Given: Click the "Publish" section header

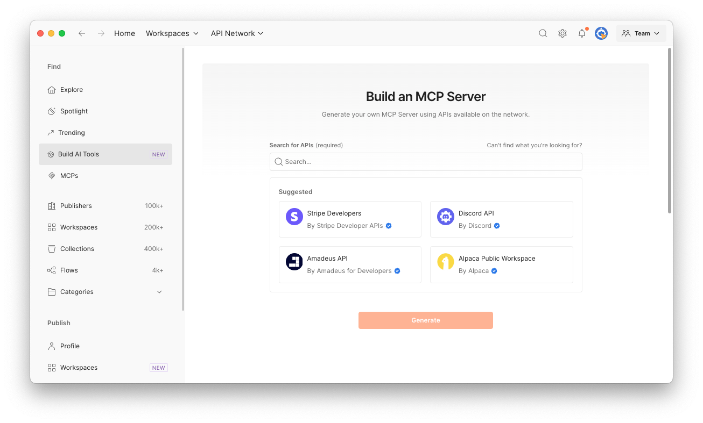Looking at the screenshot, I should pos(59,323).
